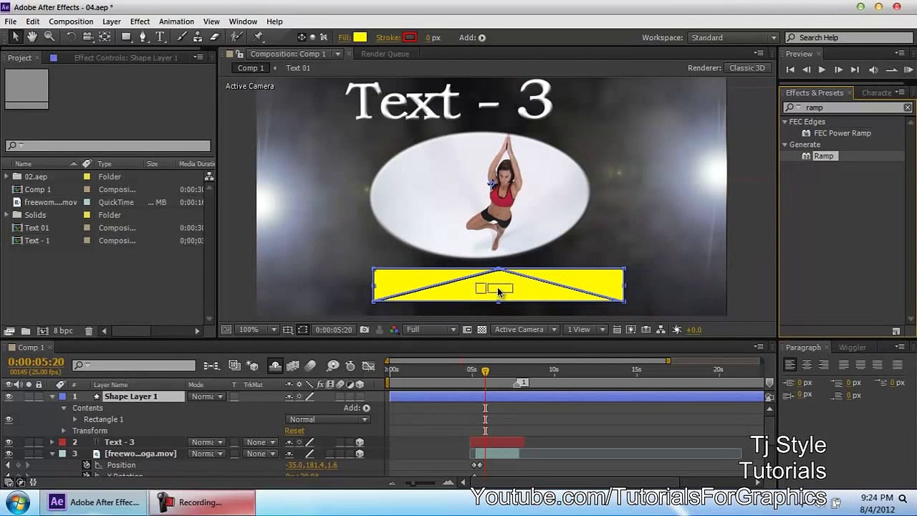Select the Hand tool
The width and height of the screenshot is (917, 516).
pyautogui.click(x=32, y=37)
